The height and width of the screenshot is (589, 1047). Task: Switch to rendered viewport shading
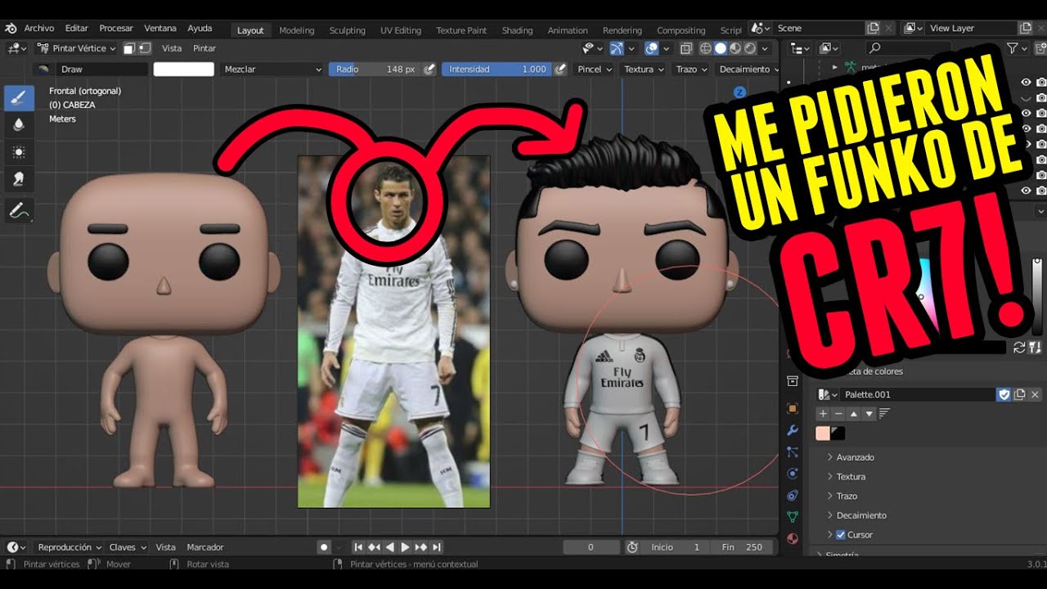(x=750, y=48)
